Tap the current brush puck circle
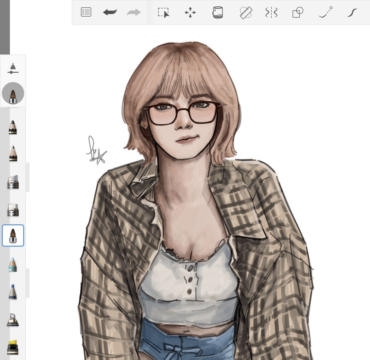The height and width of the screenshot is (360, 370). coord(13,93)
